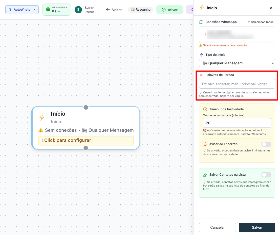Focus the Palavras de Parada input field

pos(237,84)
